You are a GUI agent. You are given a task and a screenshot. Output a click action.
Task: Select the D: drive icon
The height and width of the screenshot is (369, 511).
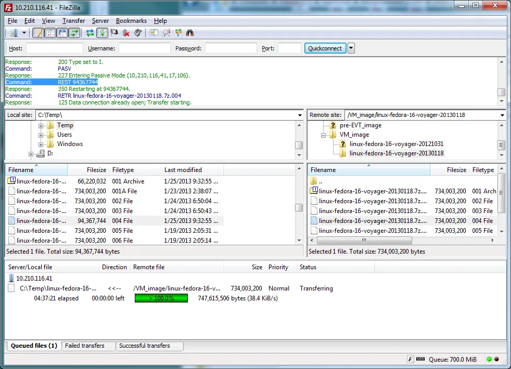tap(41, 153)
